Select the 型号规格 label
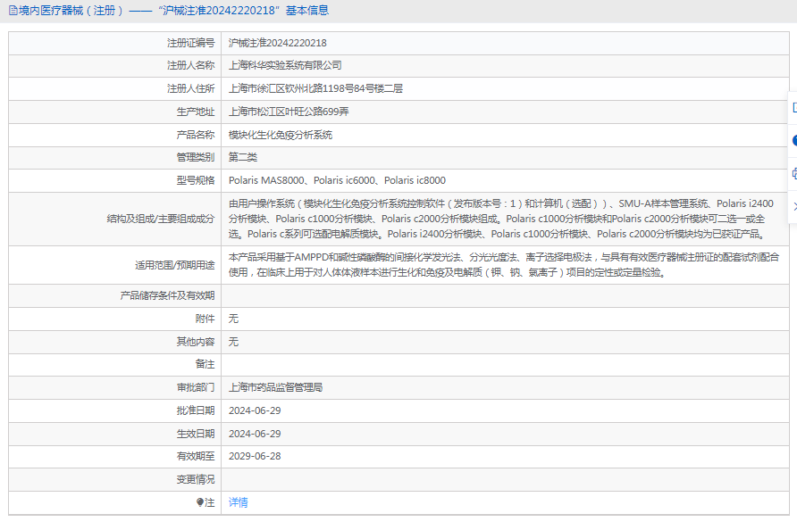This screenshot has width=797, height=522. [196, 181]
